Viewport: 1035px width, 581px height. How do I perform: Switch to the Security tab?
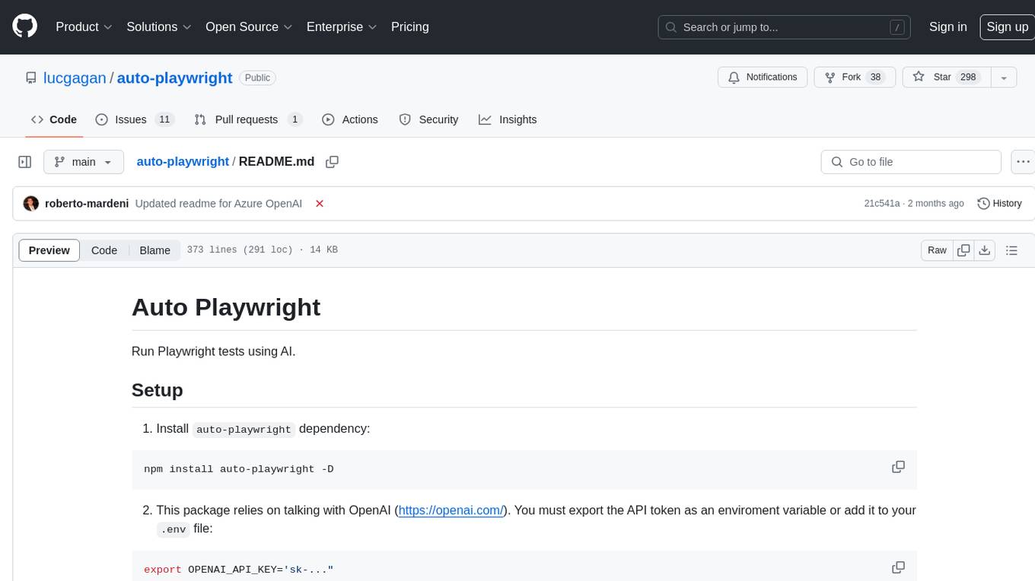pos(428,119)
